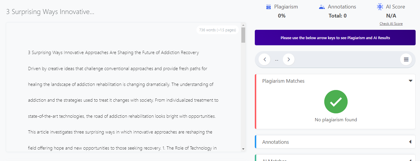This screenshot has width=420, height=161.
Task: Click the document scrollbar thumb
Action: pyautogui.click(x=243, y=35)
